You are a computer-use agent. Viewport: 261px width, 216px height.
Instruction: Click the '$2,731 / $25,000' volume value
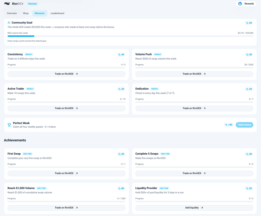point(246,33)
